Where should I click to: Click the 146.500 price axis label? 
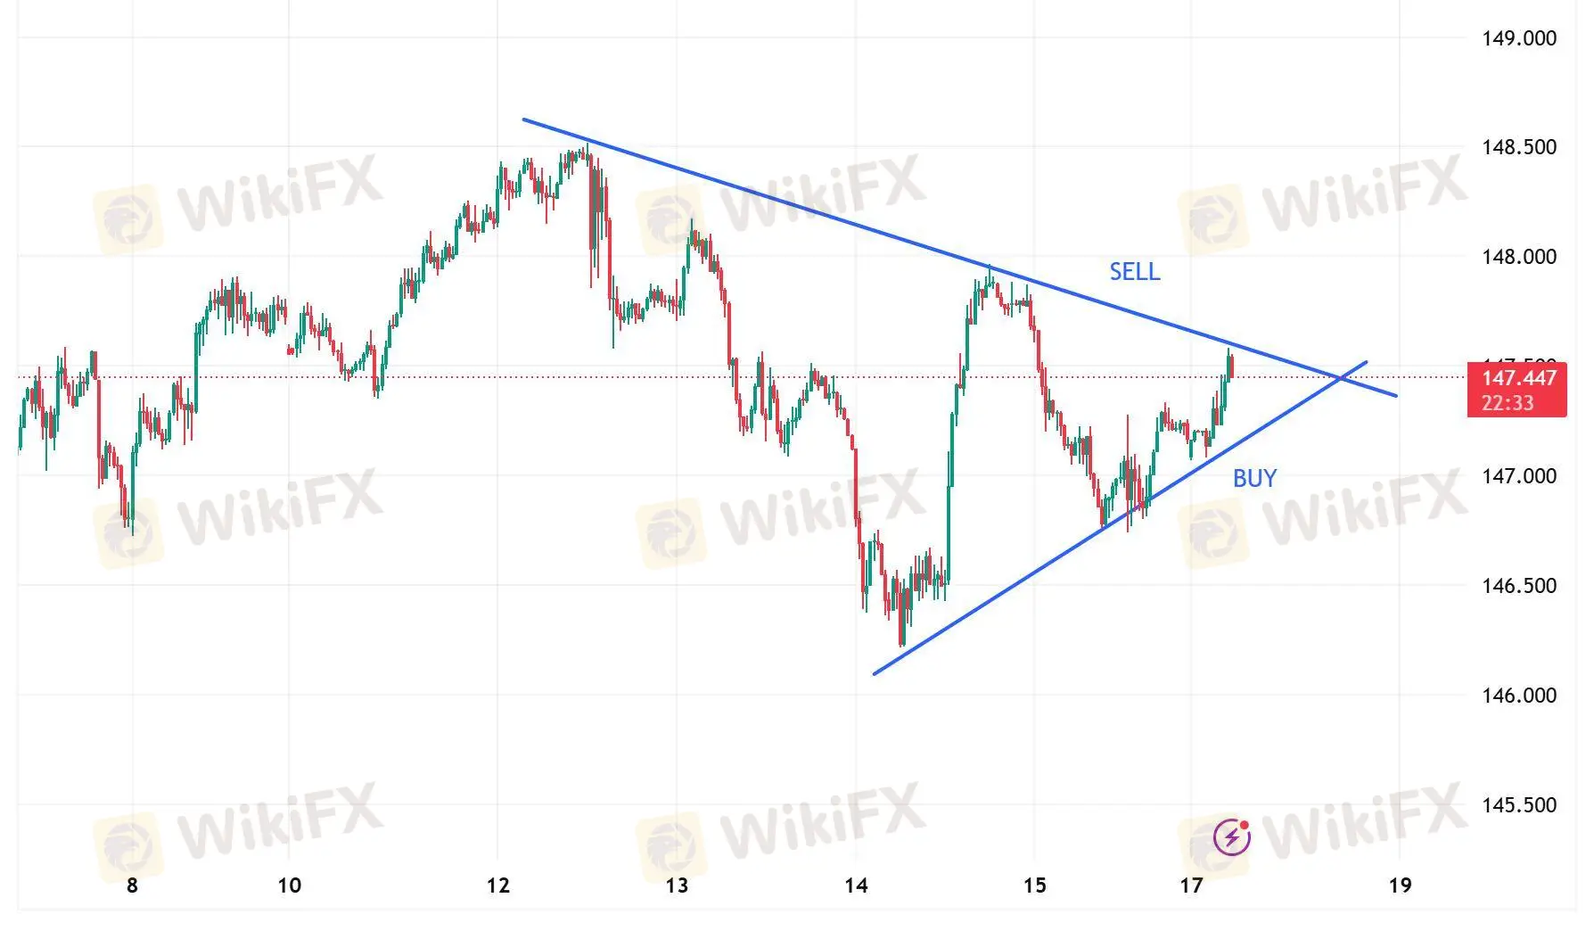[1519, 586]
